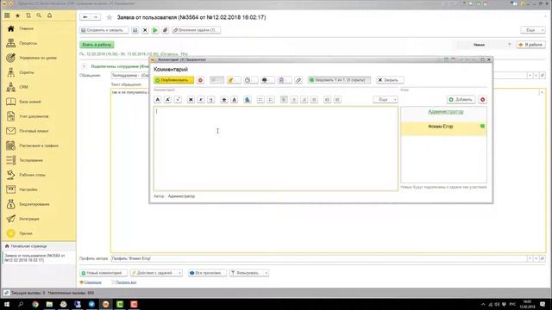This screenshot has width=552, height=310.
Task: Center the comment text
Action: click(x=294, y=100)
